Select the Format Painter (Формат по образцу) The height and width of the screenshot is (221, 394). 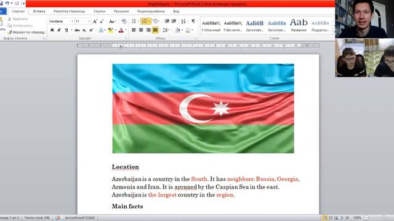coord(26,32)
